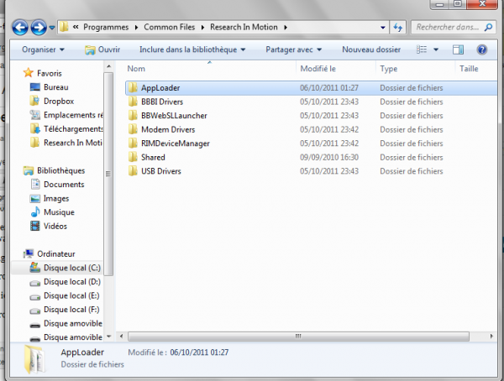Change view with the view mode icon
The height and width of the screenshot is (381, 504).
click(x=422, y=50)
